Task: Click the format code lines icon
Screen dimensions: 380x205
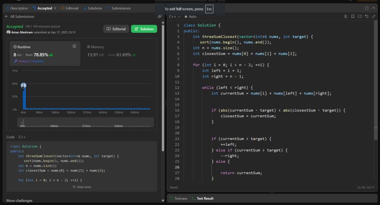Action: 346,16
